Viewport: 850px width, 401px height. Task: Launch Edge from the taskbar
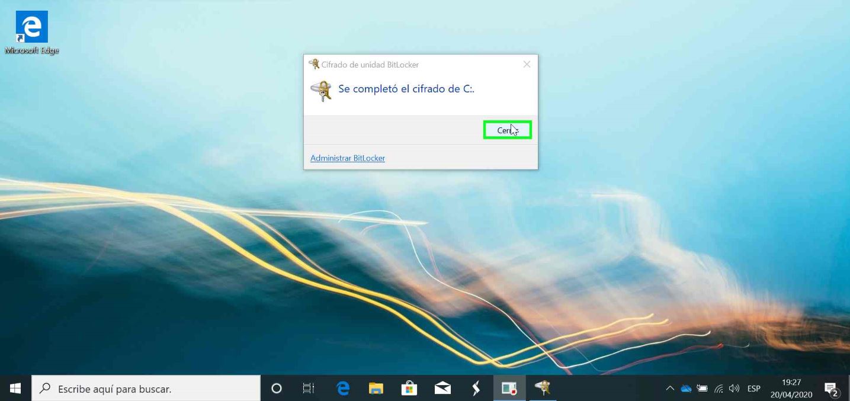[x=343, y=389]
